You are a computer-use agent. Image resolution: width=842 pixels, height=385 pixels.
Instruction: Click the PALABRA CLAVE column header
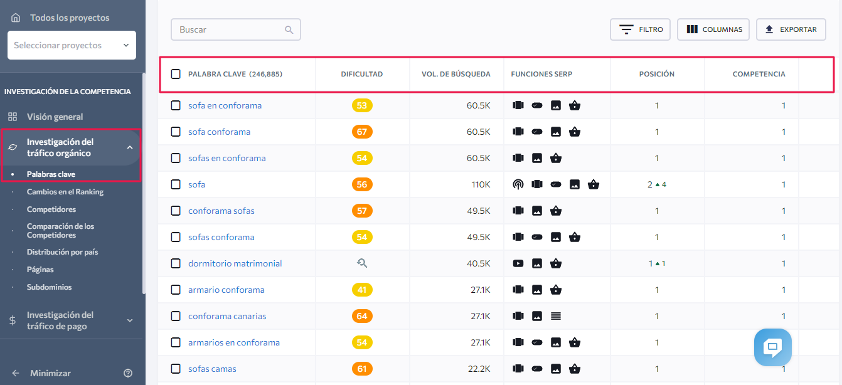click(x=235, y=74)
